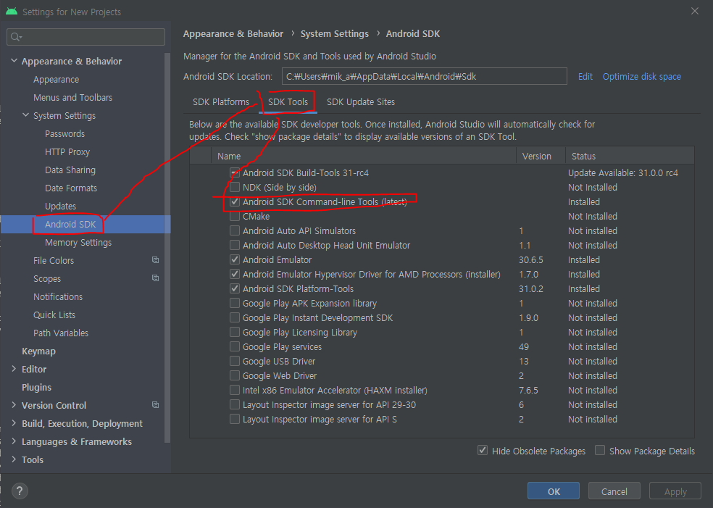Close the Settings dialog with X

click(x=695, y=11)
